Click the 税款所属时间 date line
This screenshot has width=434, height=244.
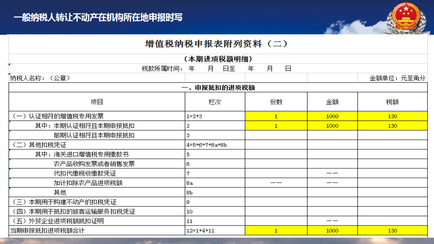(217, 69)
